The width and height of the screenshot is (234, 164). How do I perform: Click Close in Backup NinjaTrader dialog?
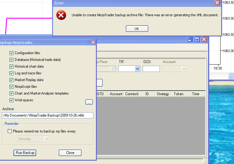pos(70,153)
